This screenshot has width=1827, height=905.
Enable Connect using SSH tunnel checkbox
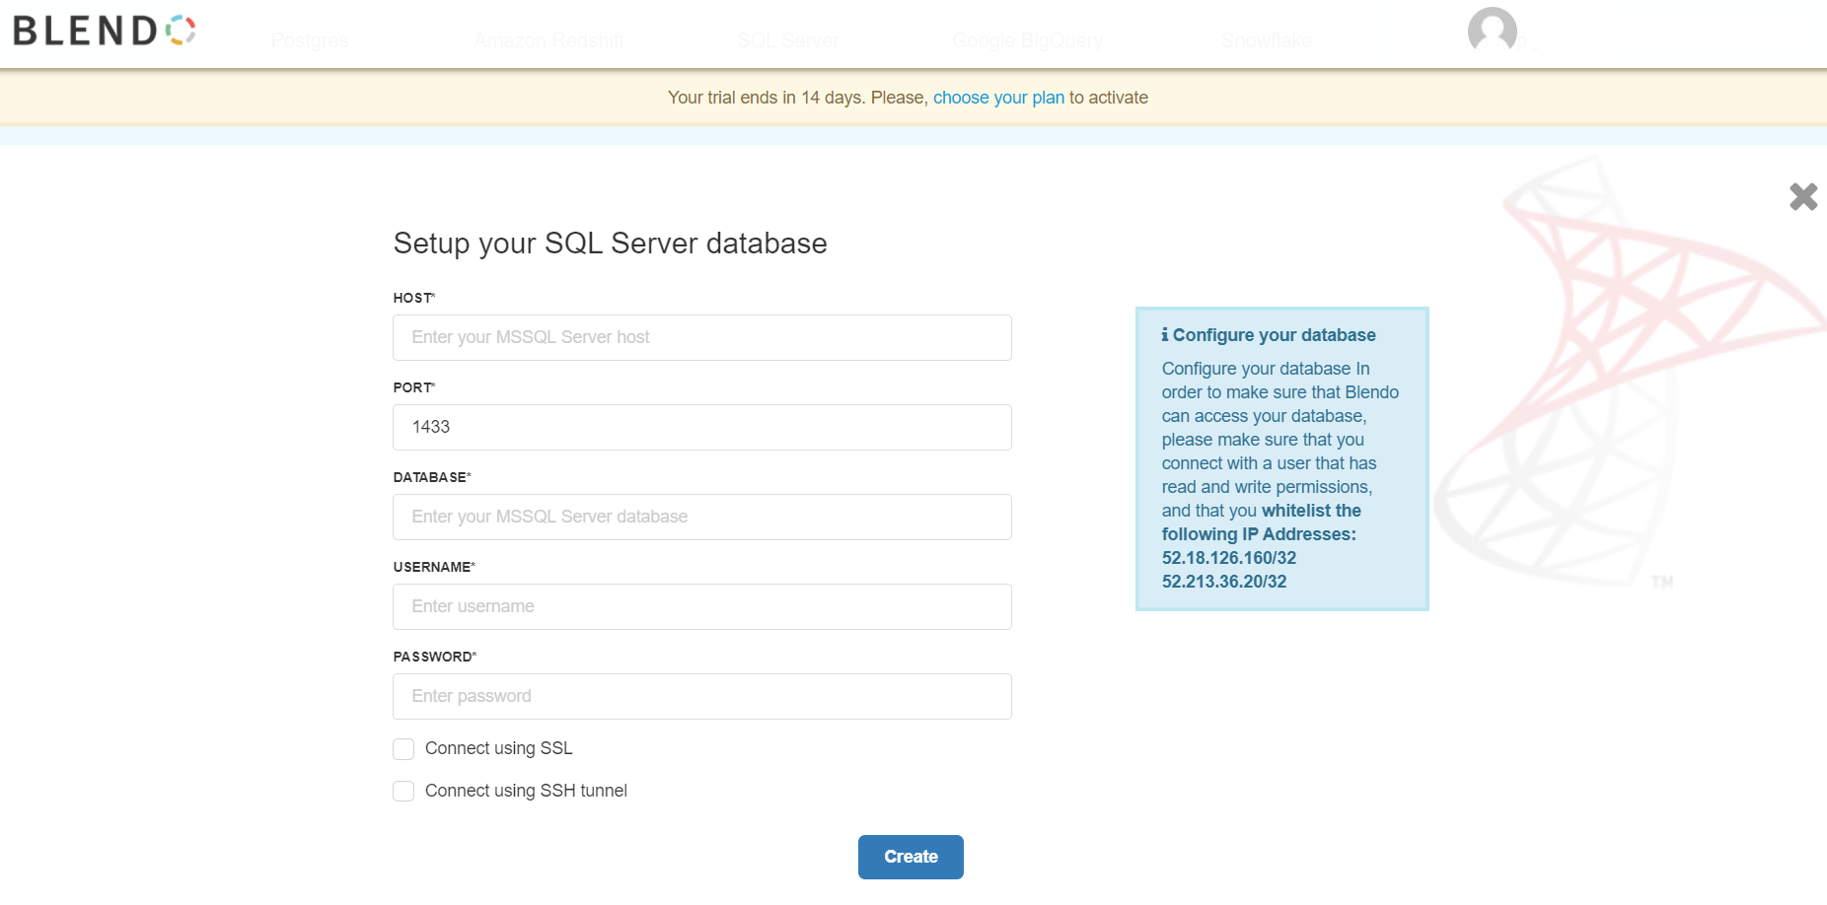point(403,792)
